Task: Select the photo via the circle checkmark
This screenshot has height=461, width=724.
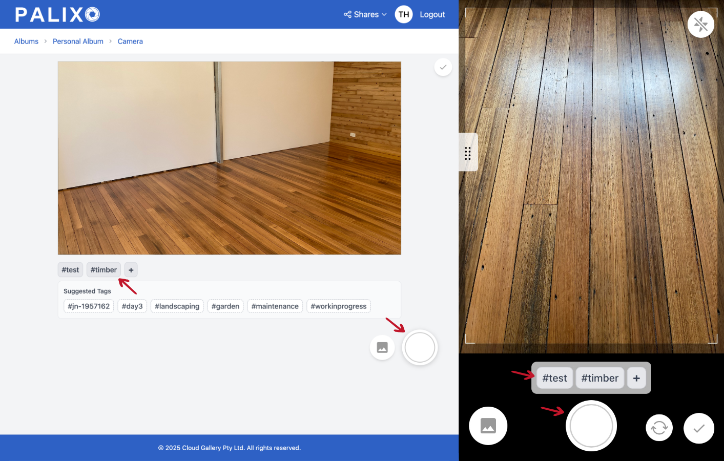Action: 443,67
